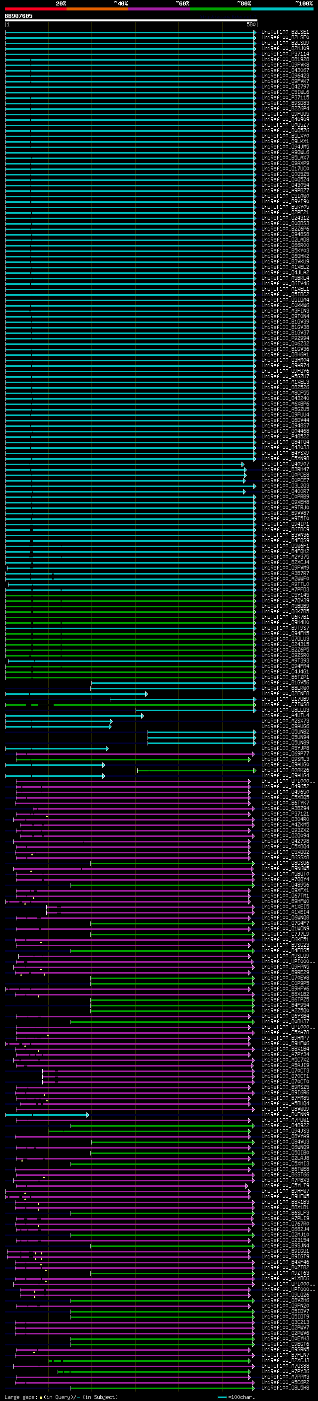Image resolution: width=318 pixels, height=1401 pixels.
Task: Click the green ~80% identity legend segment
Action: click(221, 9)
